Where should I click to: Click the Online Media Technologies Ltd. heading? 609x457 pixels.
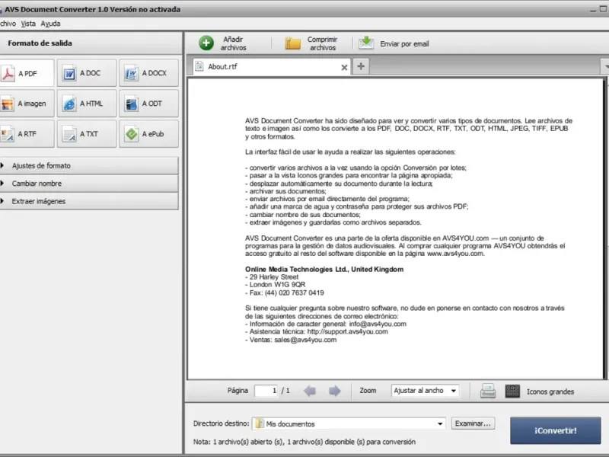pos(324,269)
